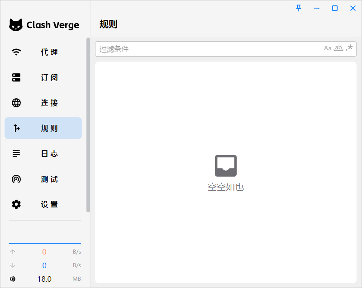Select the 规则 (Rules) arrow icon
Image resolution: width=362 pixels, height=288 pixels.
(x=16, y=128)
